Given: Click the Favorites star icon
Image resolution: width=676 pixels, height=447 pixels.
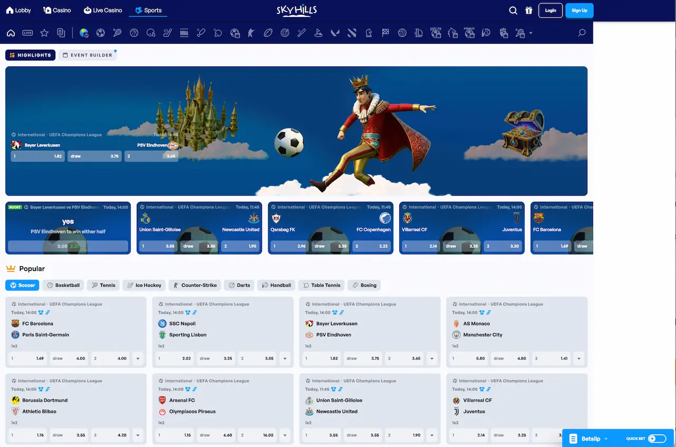Looking at the screenshot, I should [44, 33].
